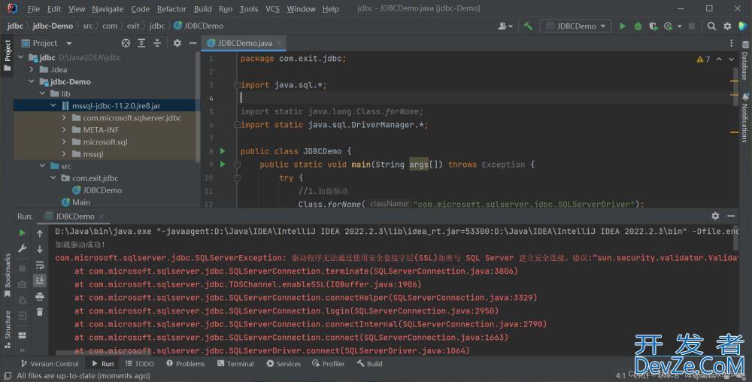752x382 pixels.
Task: Move up the stack trace arrow
Action: coord(40,233)
